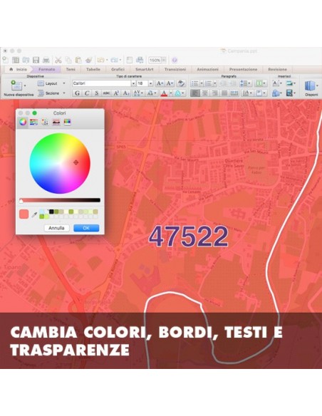Image resolution: width=322 pixels, height=416 pixels.
Task: Center text in Paragrafo group
Action: [204, 93]
